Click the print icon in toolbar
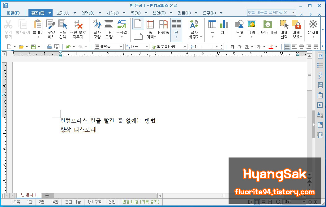 pos(50,47)
